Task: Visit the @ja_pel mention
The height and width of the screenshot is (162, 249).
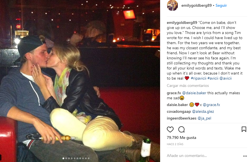Action: 204,118
